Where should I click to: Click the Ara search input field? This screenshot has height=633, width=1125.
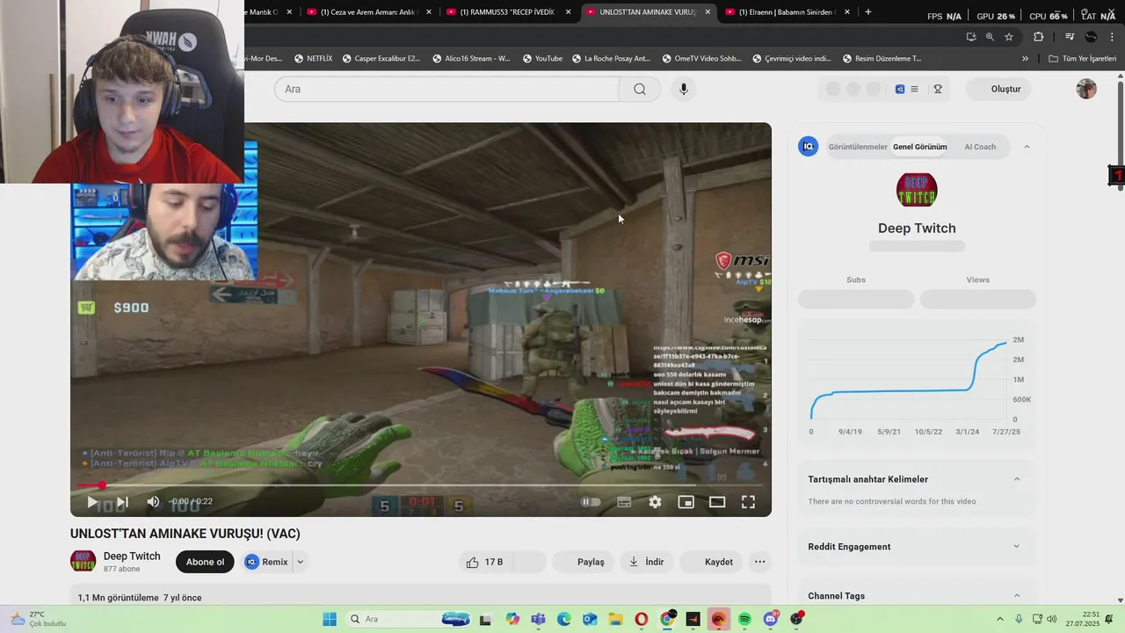[x=446, y=89]
